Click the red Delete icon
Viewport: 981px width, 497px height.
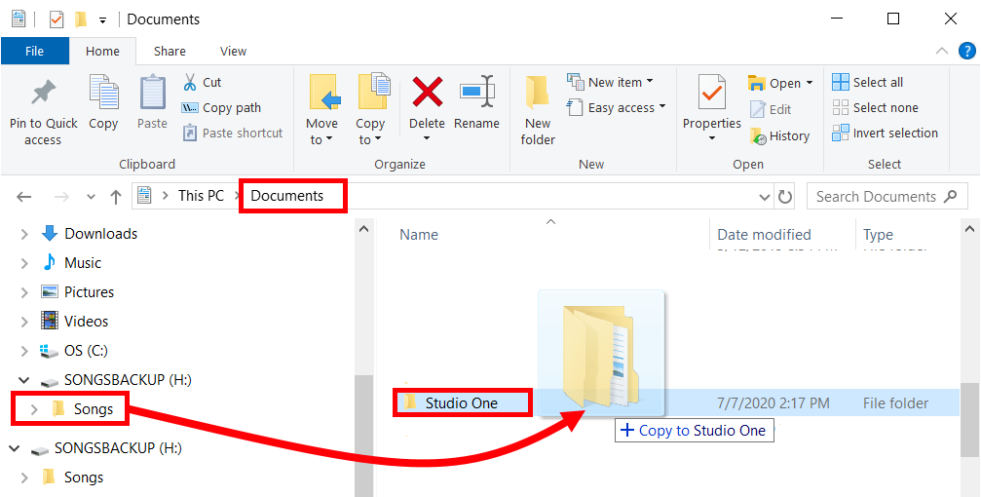(x=428, y=92)
